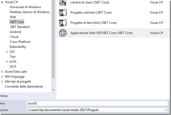
Task: Click in the project name field JsonDI
Action: 97,103
